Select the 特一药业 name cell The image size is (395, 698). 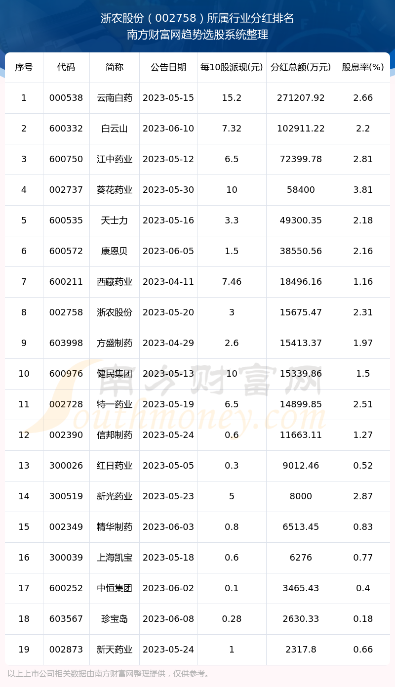tap(115, 404)
